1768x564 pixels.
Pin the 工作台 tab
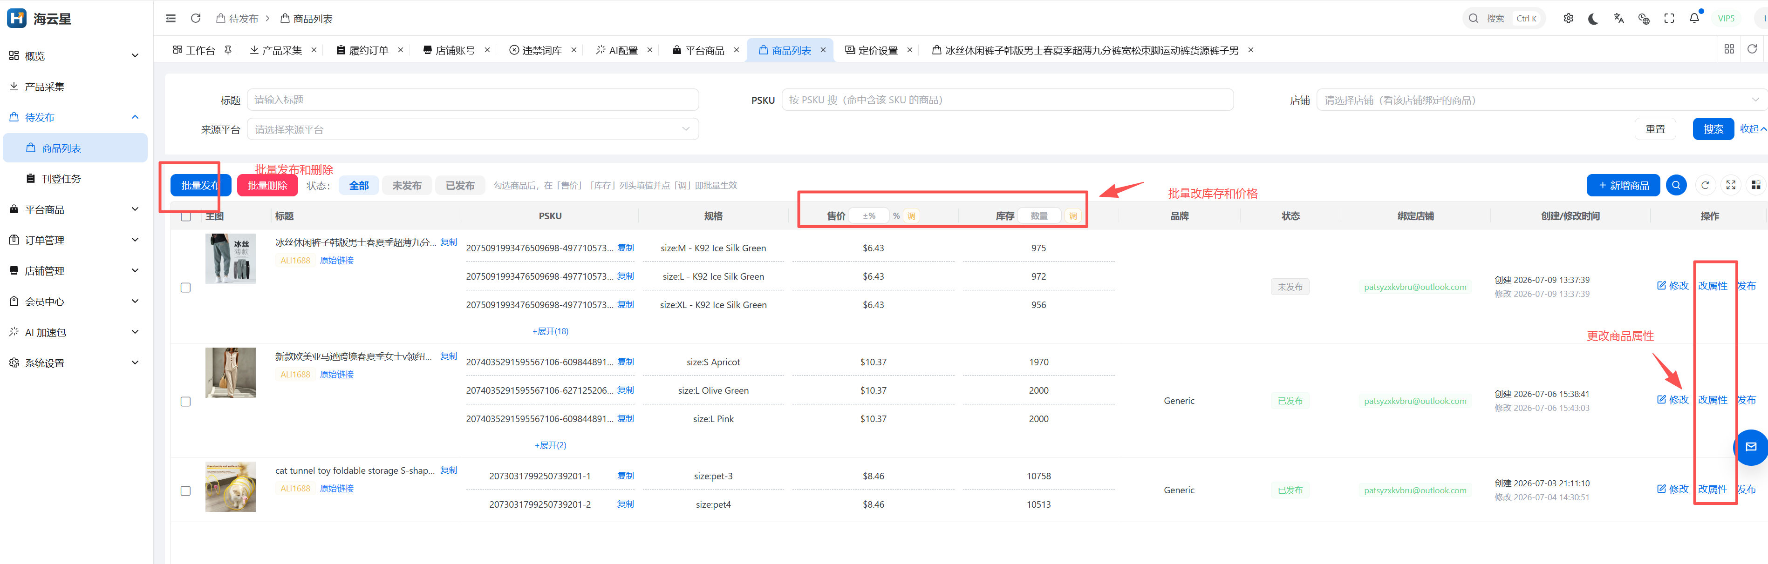(x=228, y=50)
